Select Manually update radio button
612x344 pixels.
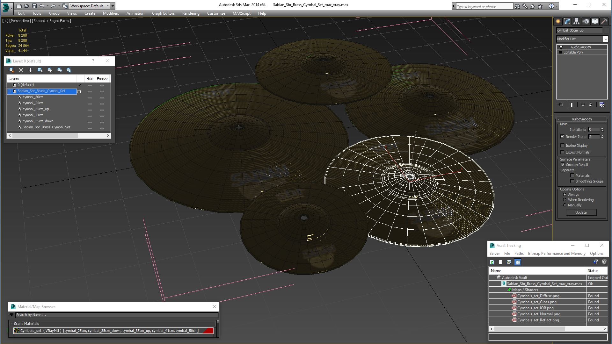tap(565, 205)
